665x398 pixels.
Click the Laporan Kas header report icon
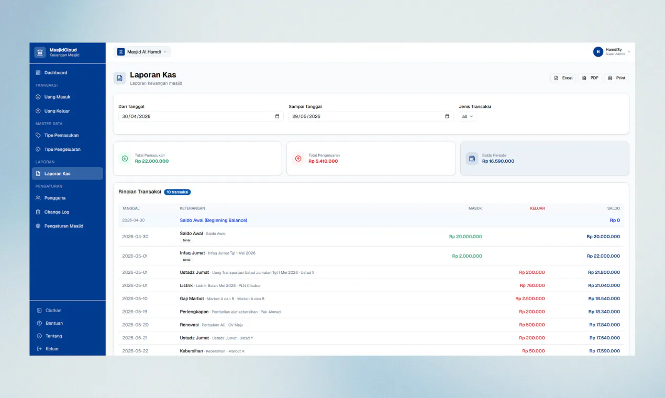[x=119, y=78]
